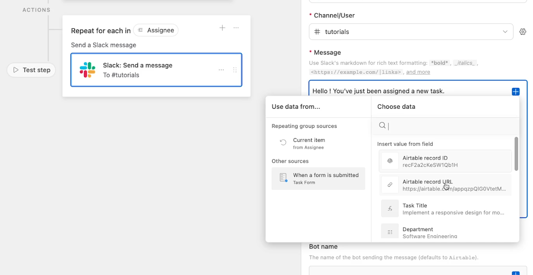Click the 'Use data from...' heading
Screen dimensions: 533x275
[296, 107]
